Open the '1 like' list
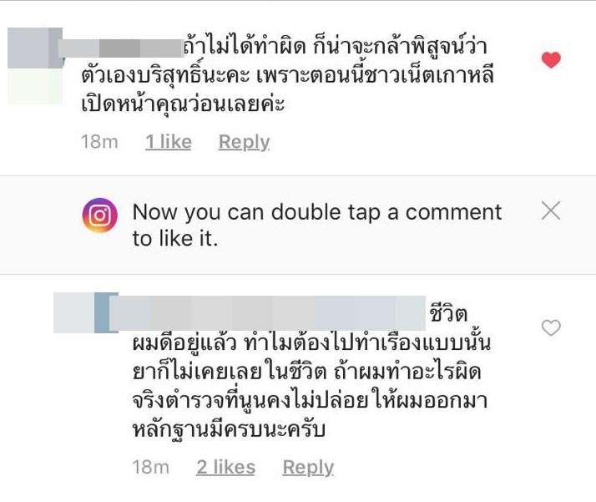 pyautogui.click(x=169, y=142)
